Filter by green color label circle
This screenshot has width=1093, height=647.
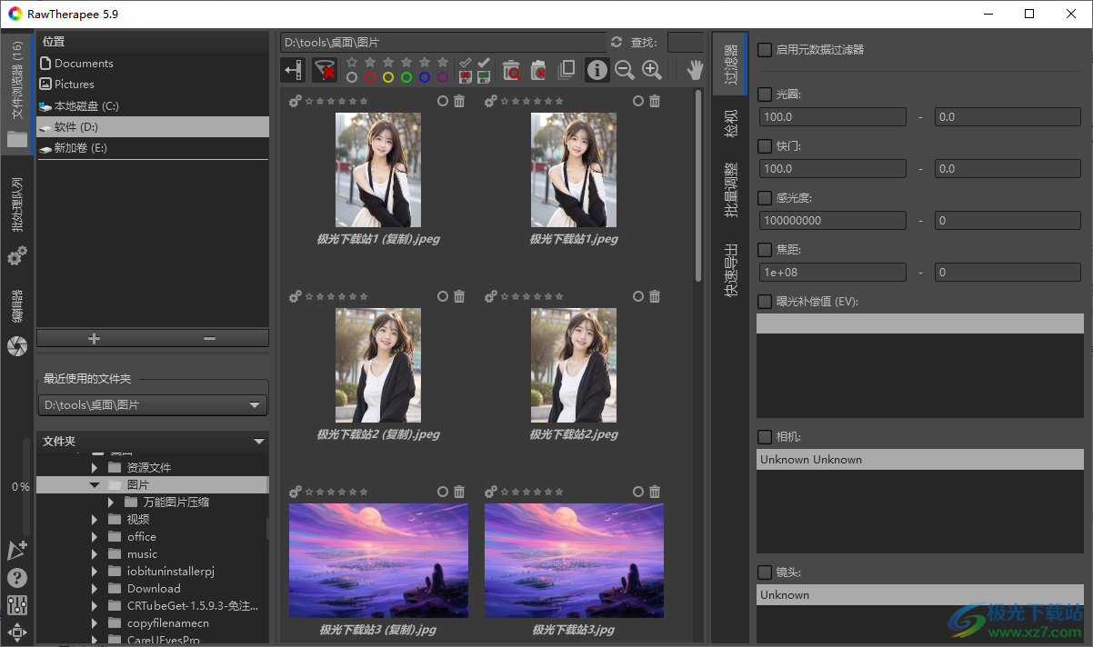[406, 78]
